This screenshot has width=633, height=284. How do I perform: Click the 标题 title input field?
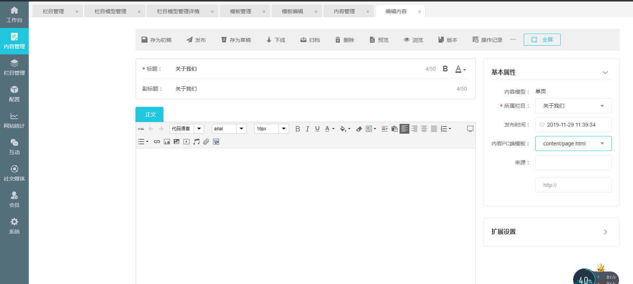point(297,69)
